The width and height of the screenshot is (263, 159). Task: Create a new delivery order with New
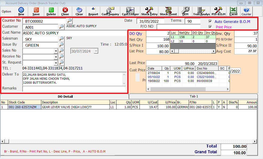pyautogui.click(x=21, y=11)
